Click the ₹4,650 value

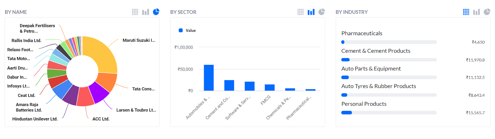(478, 42)
